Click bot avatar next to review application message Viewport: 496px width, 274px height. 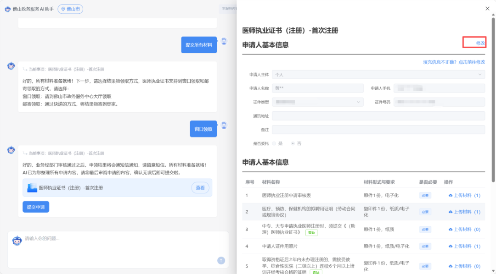11,150
